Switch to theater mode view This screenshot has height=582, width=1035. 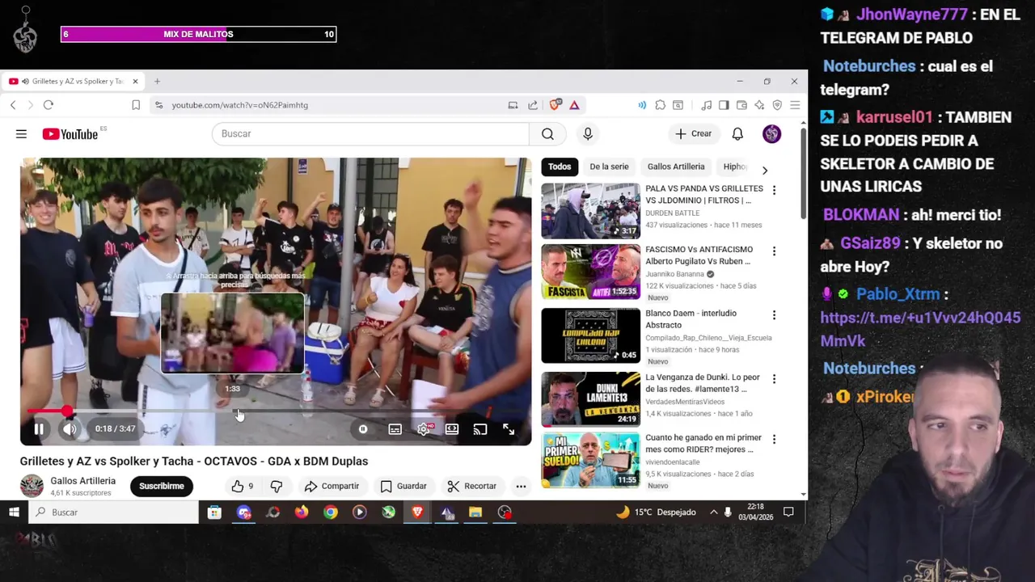pos(452,429)
